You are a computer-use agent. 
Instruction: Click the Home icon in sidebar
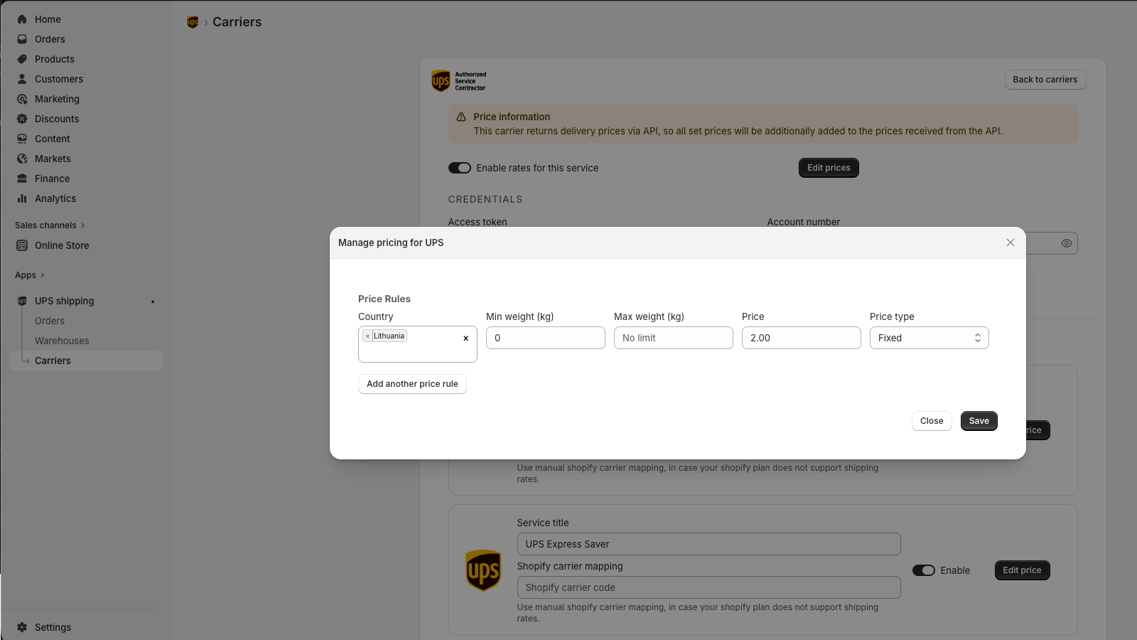coord(22,19)
